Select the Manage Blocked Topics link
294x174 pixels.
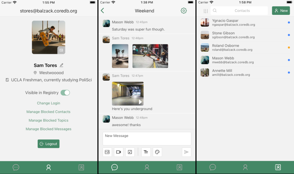point(48,120)
